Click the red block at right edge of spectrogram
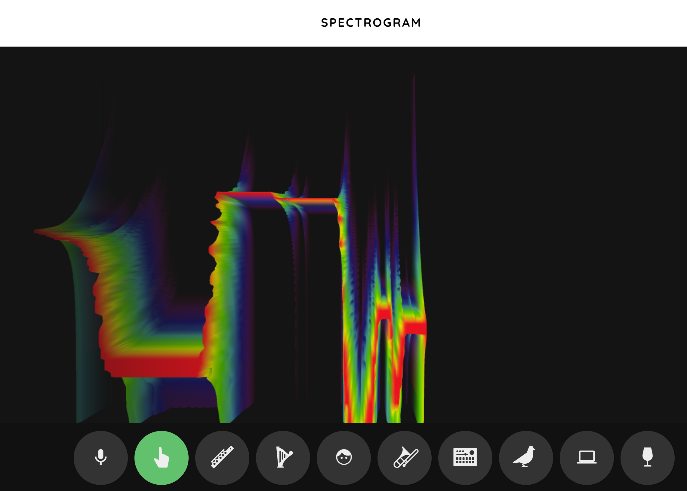 [416, 328]
